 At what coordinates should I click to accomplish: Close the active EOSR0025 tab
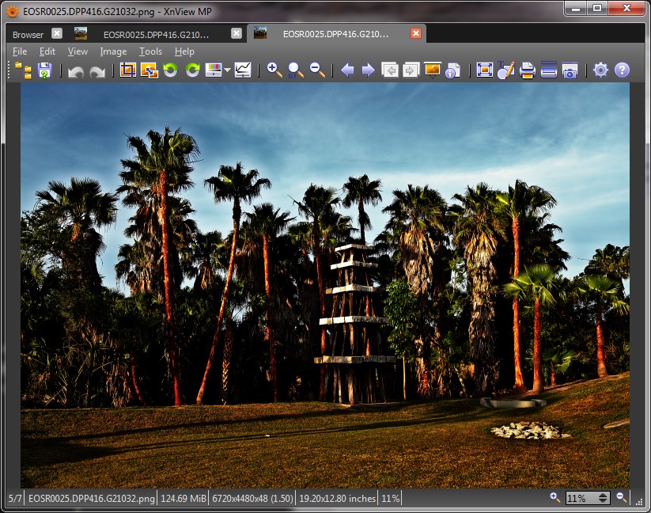[x=416, y=33]
